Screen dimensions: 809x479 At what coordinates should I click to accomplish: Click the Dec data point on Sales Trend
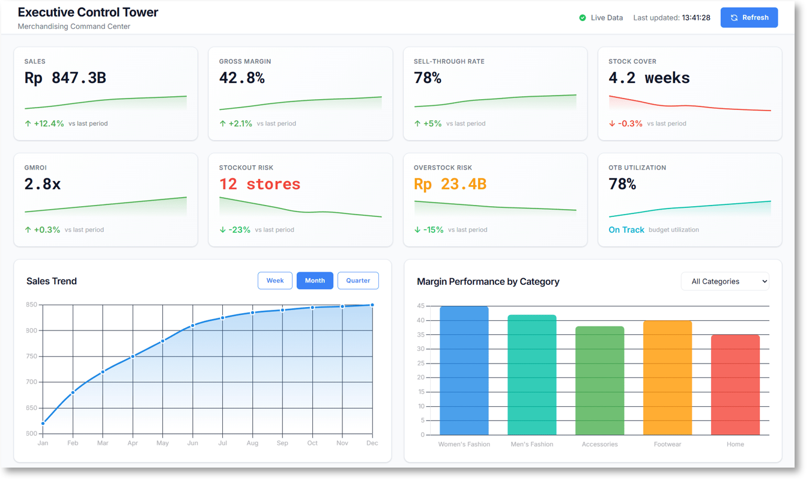pyautogui.click(x=372, y=305)
